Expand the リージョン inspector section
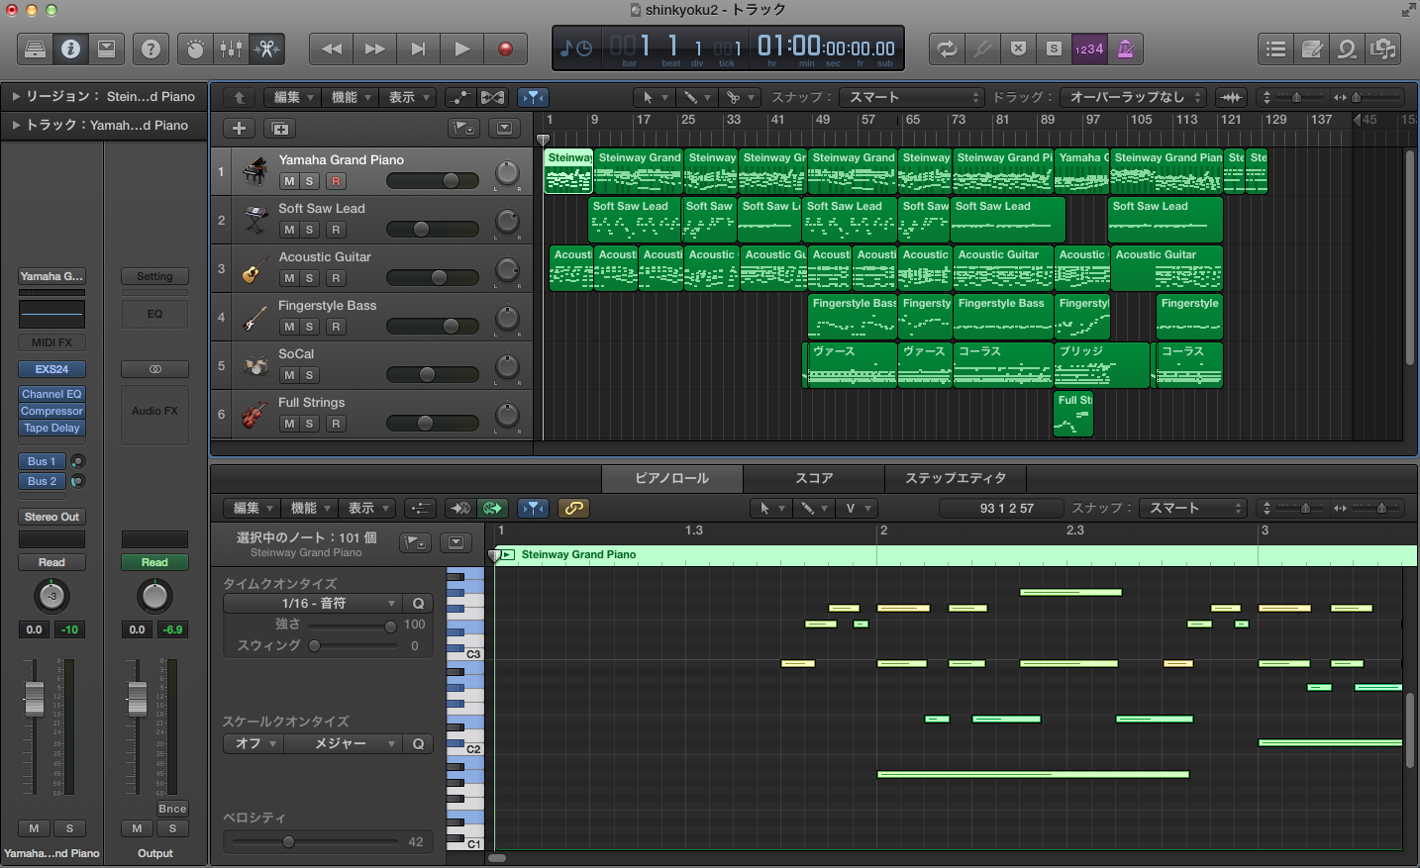 point(16,96)
